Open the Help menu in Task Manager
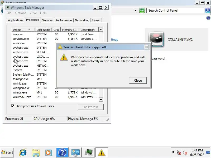 pos(43,13)
